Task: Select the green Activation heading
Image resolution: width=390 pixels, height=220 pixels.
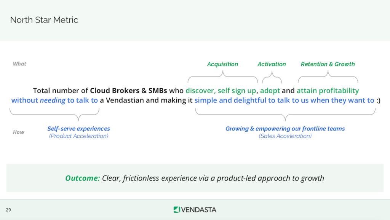Action: [272, 64]
